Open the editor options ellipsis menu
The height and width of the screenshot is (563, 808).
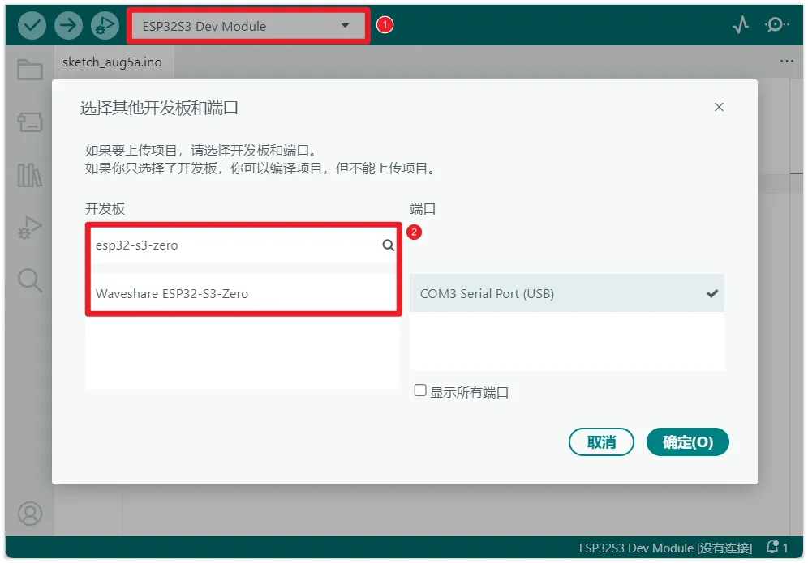tap(786, 61)
